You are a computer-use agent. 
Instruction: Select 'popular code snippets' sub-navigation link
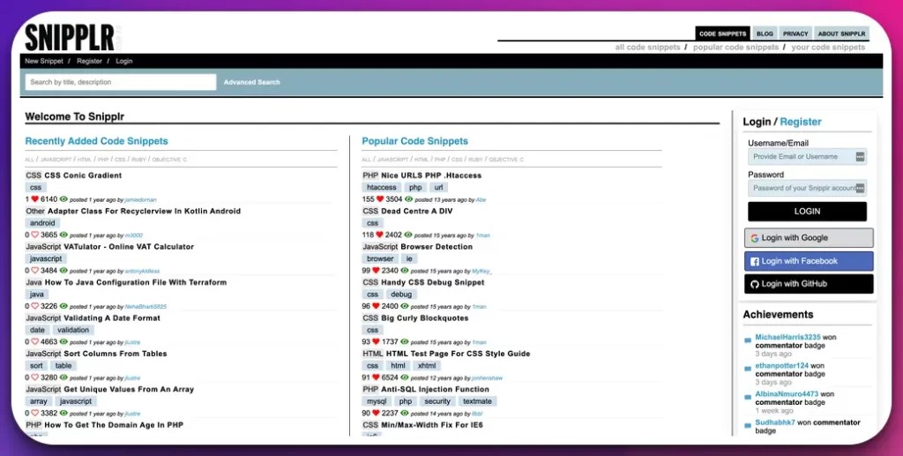point(735,48)
